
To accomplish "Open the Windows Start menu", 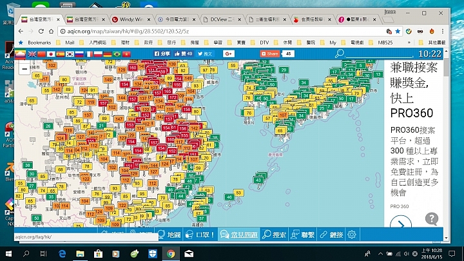I will pyautogui.click(x=8, y=254).
